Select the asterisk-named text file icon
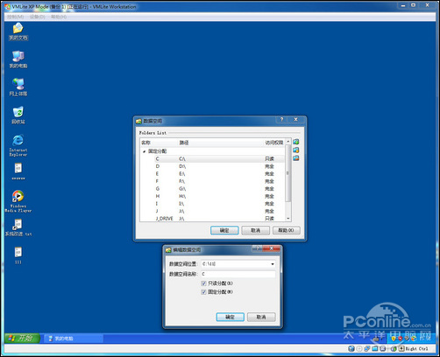Screen dimensions: 440x357 (18, 171)
